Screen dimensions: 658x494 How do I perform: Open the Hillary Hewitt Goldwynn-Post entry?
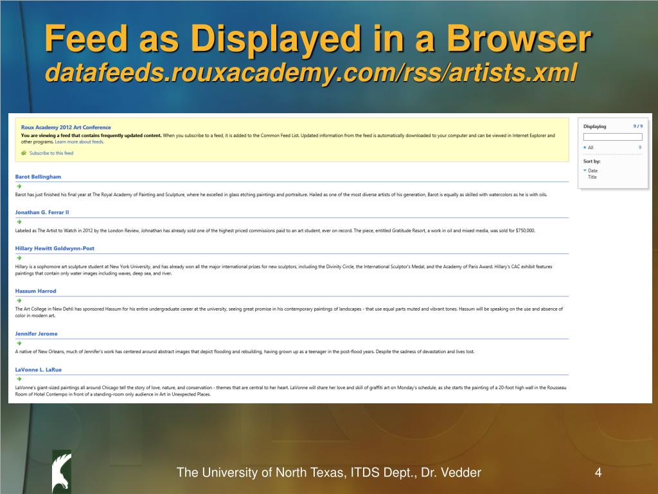click(x=55, y=249)
